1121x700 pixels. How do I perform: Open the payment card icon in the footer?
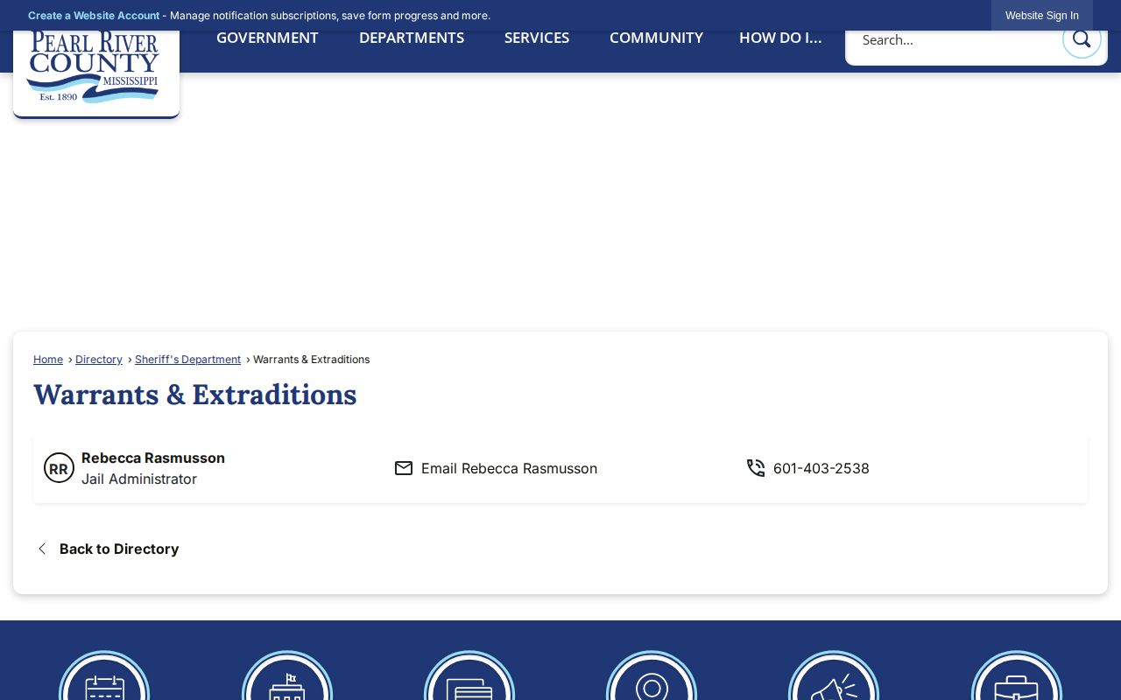coord(469,675)
